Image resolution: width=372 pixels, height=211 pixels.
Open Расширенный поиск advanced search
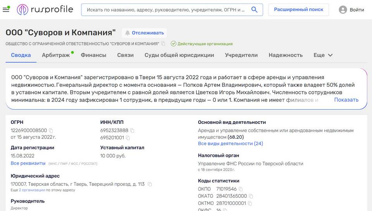point(298,10)
